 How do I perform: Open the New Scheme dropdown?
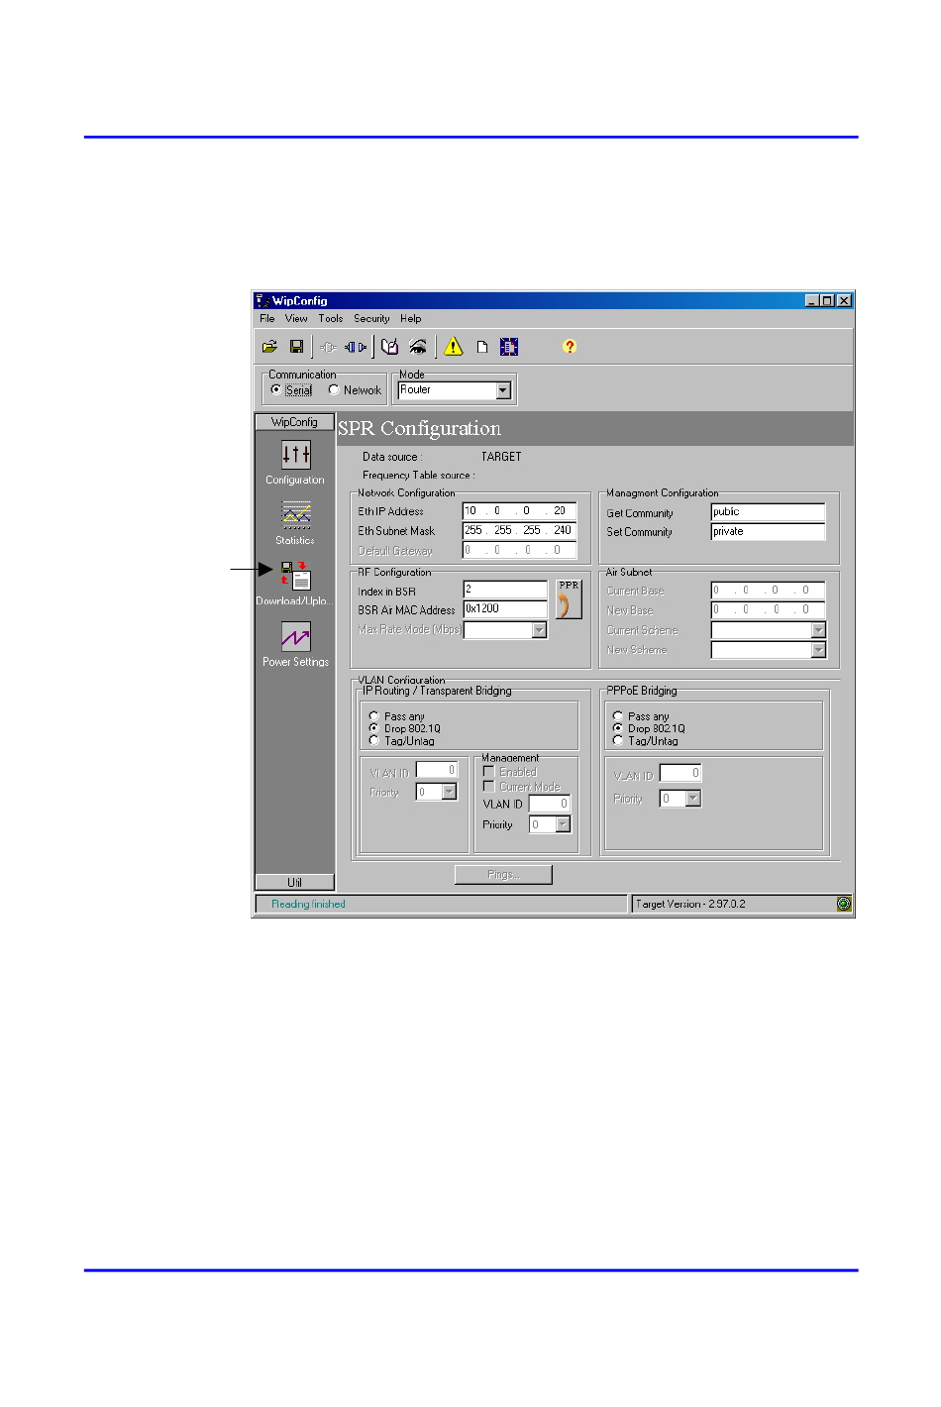click(818, 650)
